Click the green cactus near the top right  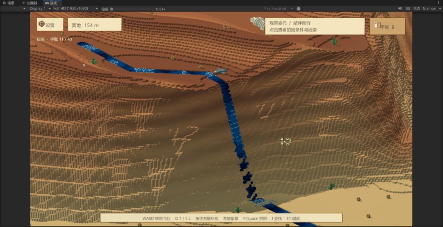[334, 41]
